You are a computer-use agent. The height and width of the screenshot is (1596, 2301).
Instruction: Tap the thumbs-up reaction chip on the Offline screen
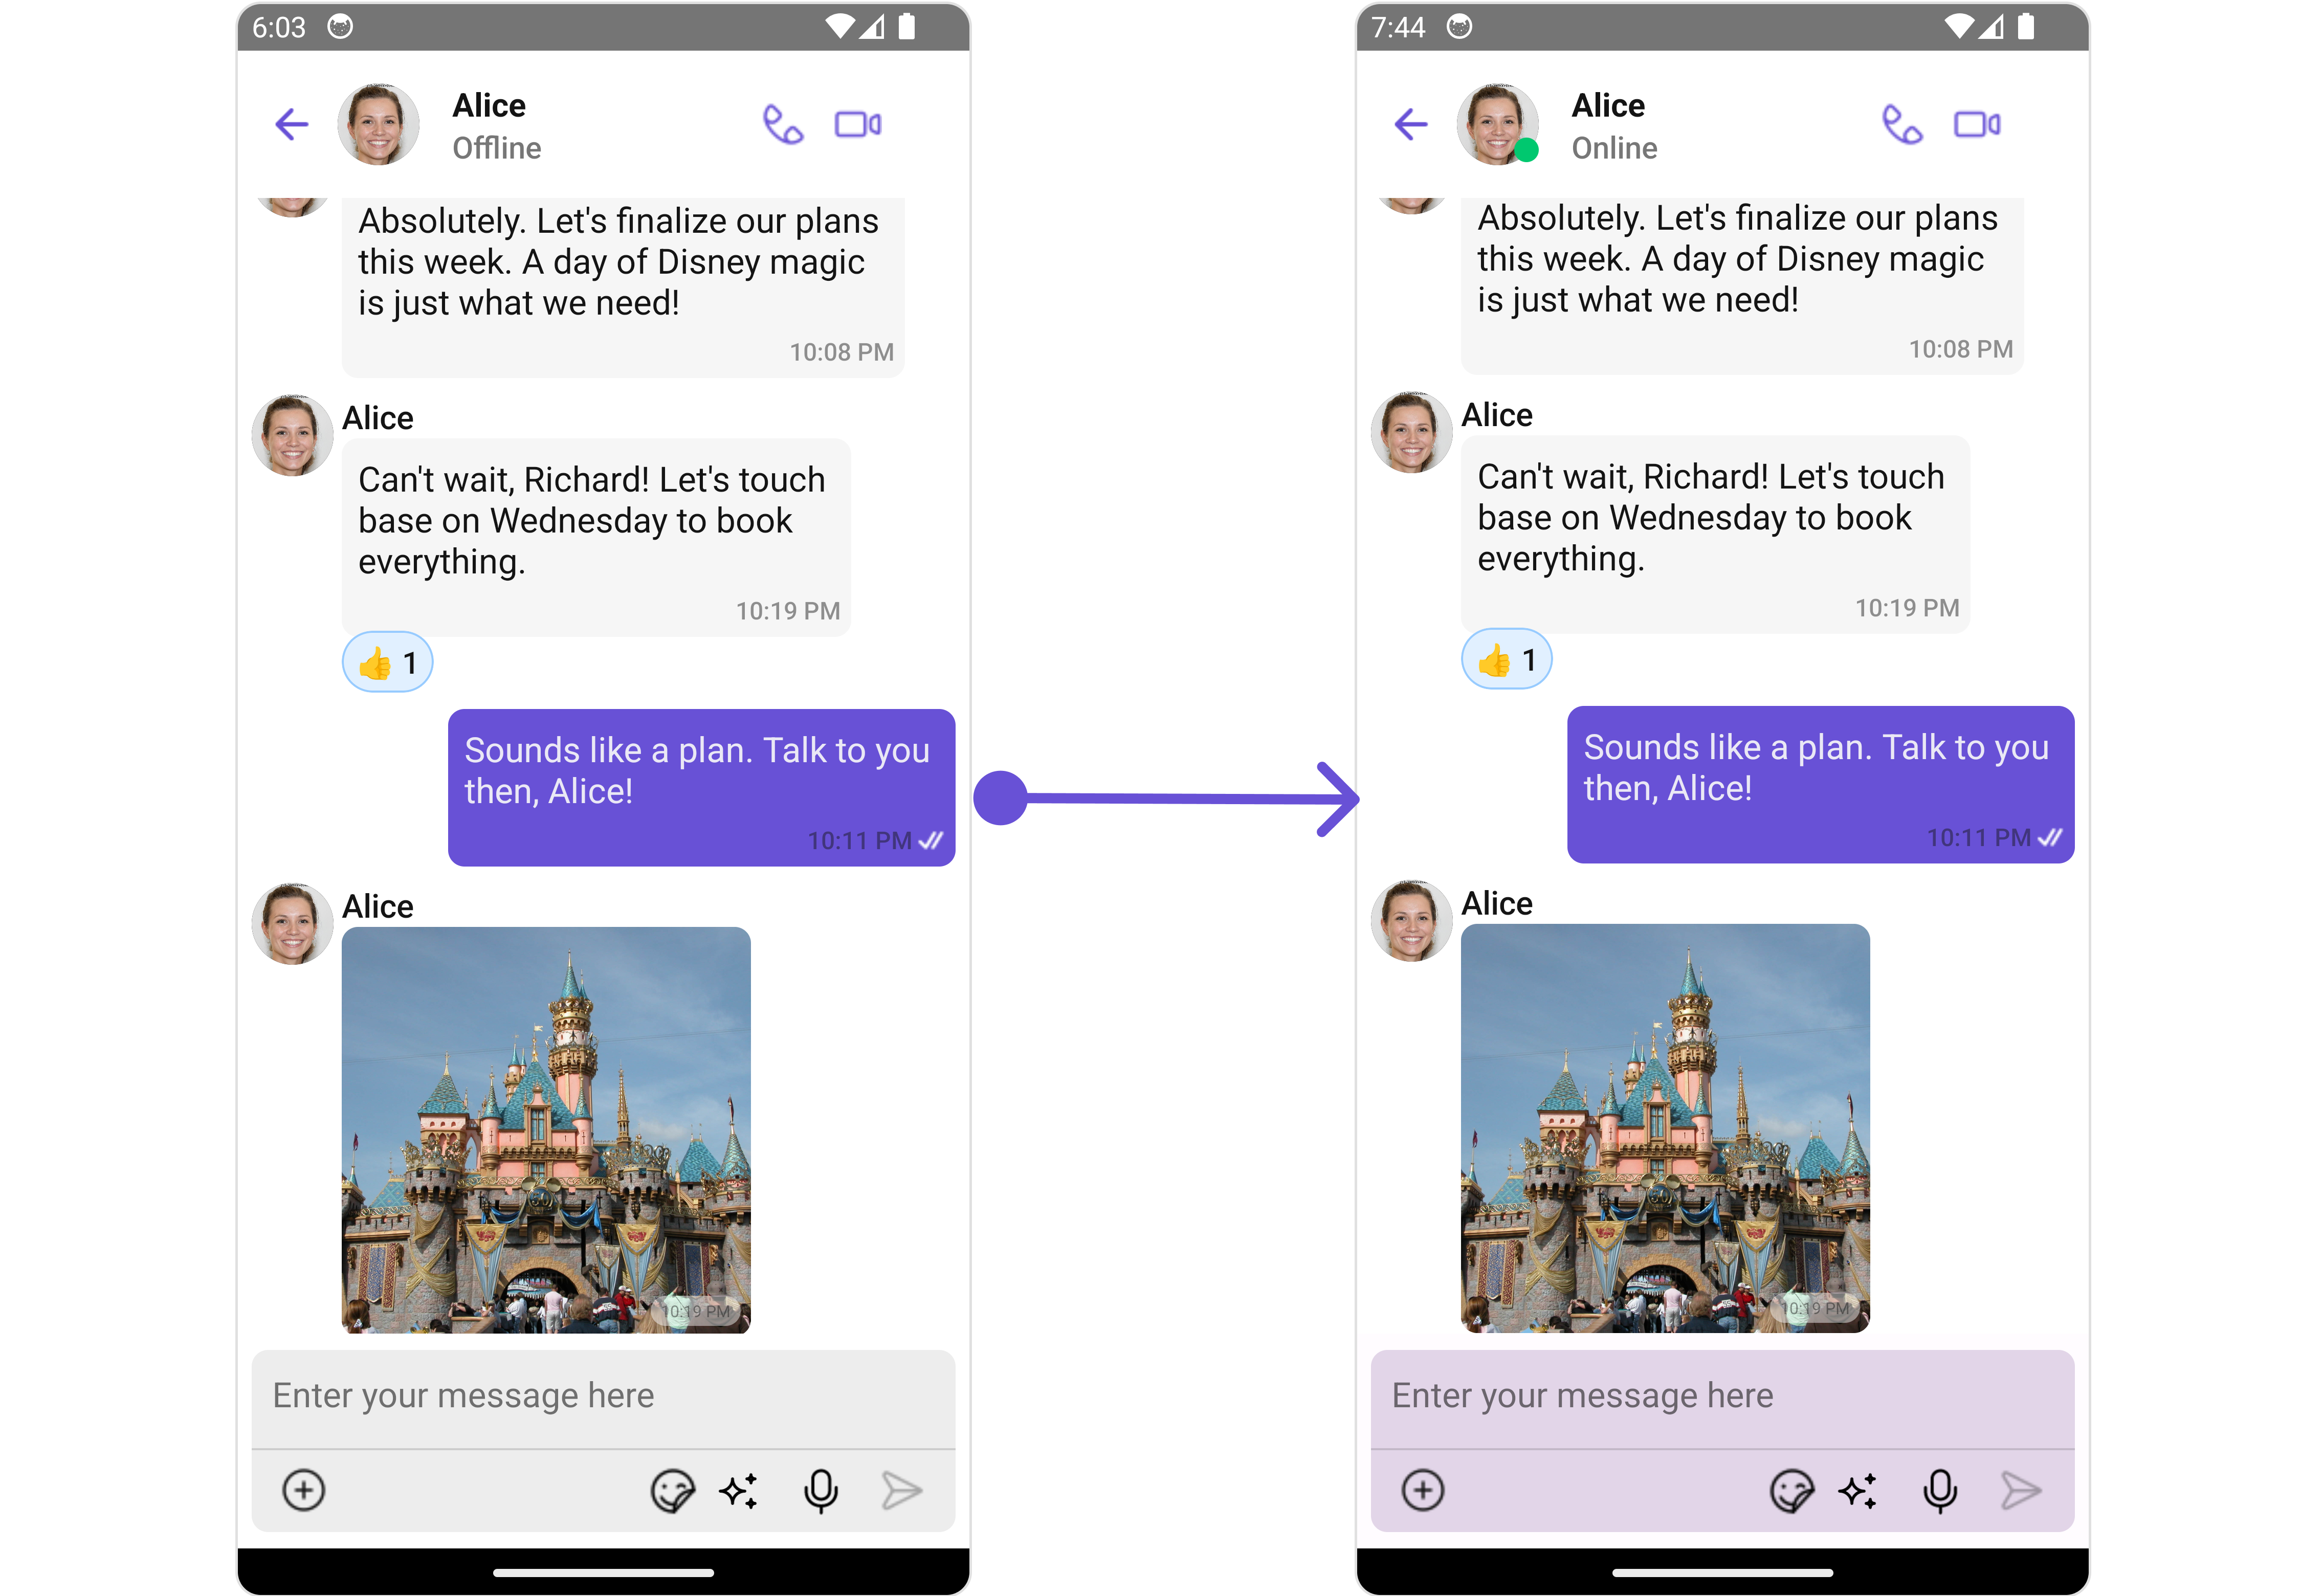pyautogui.click(x=387, y=662)
